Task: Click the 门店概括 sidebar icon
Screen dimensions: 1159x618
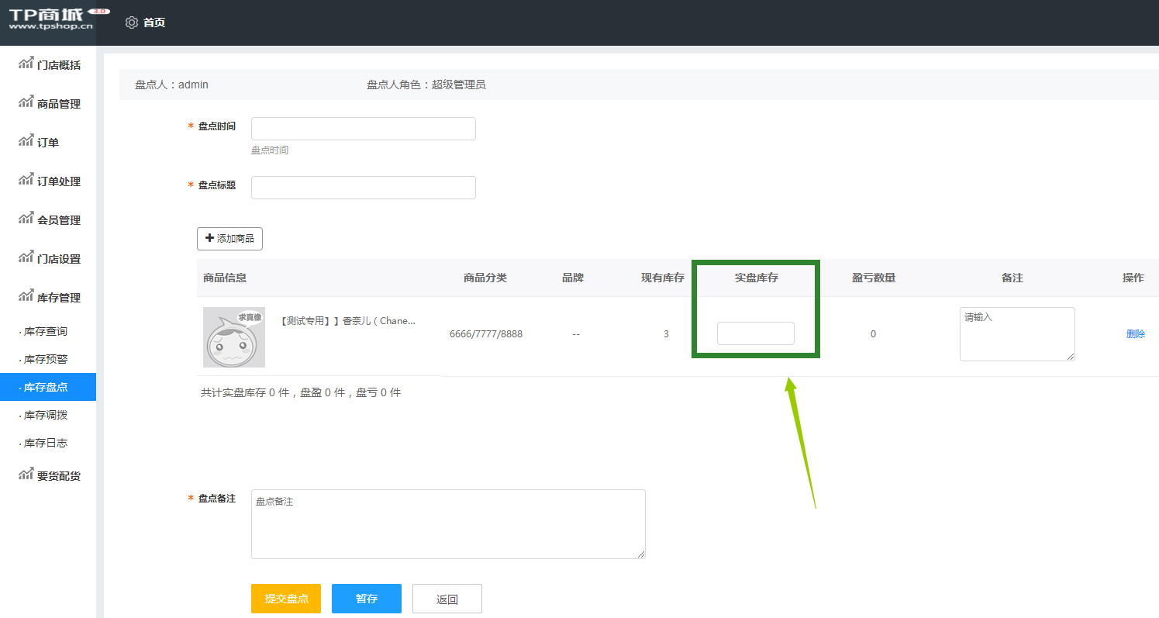Action: coord(25,64)
